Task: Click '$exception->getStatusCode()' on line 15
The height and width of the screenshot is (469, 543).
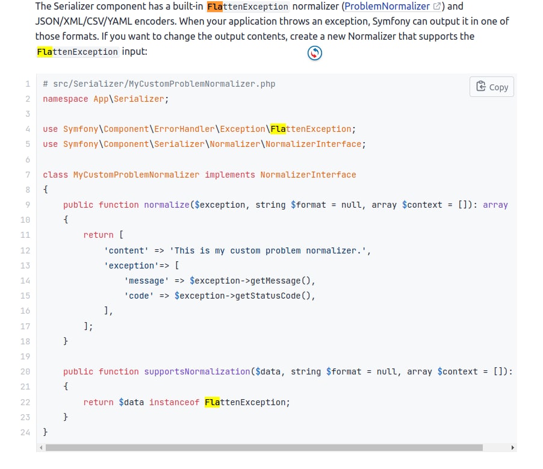Action: pyautogui.click(x=243, y=296)
